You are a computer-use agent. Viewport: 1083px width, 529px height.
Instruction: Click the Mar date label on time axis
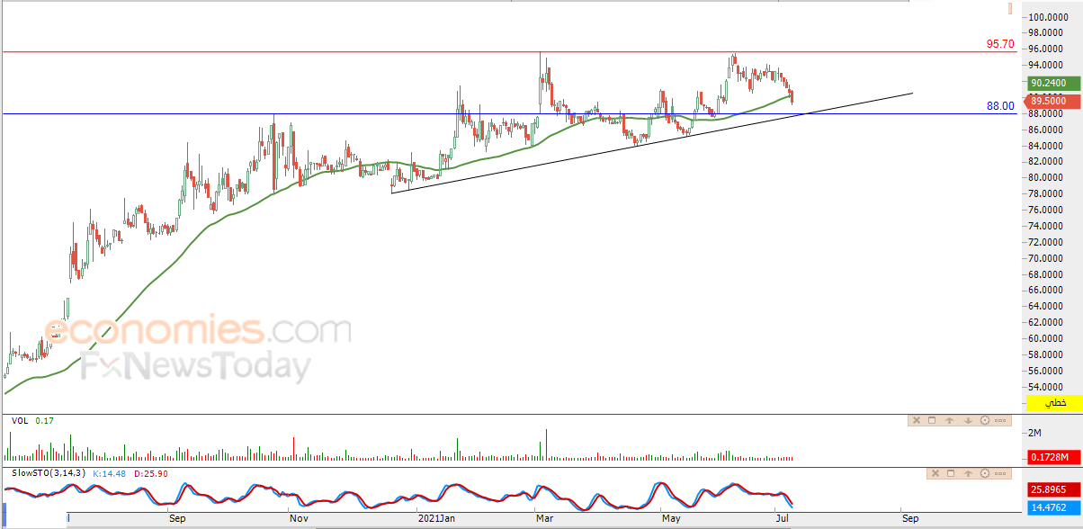click(x=544, y=519)
